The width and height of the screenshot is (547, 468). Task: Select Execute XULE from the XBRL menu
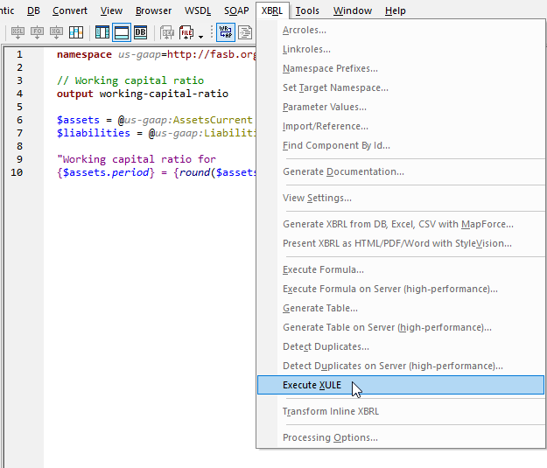[312, 385]
